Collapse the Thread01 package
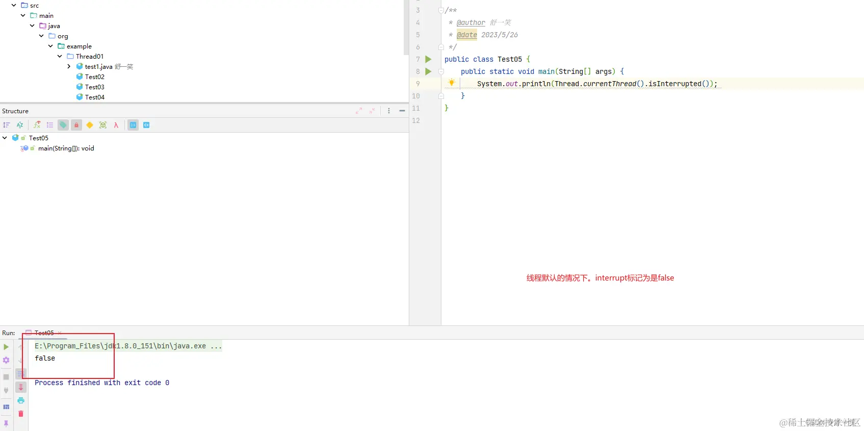 pos(60,56)
